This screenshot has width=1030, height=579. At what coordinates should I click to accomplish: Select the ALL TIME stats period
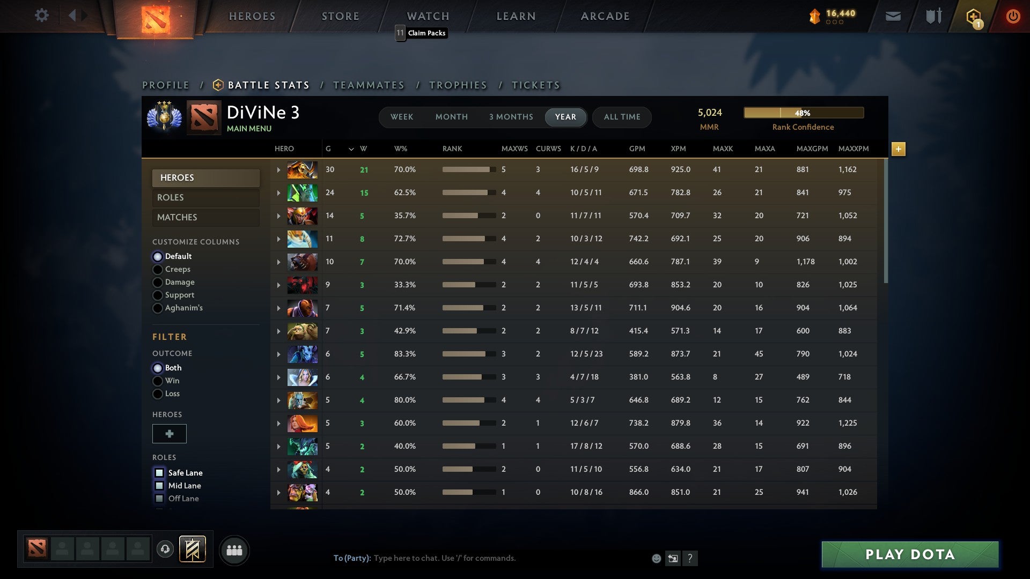pyautogui.click(x=622, y=117)
